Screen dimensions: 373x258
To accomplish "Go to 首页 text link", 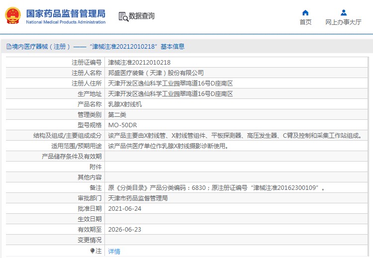I will pos(305,22).
